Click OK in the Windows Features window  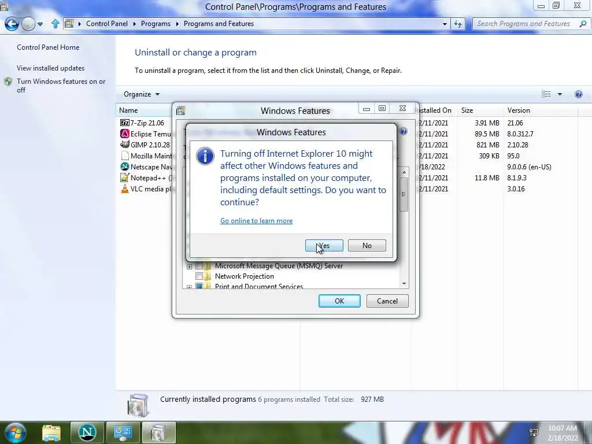[x=339, y=301]
